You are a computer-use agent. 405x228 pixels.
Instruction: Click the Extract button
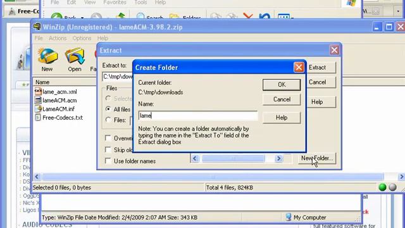point(321,68)
